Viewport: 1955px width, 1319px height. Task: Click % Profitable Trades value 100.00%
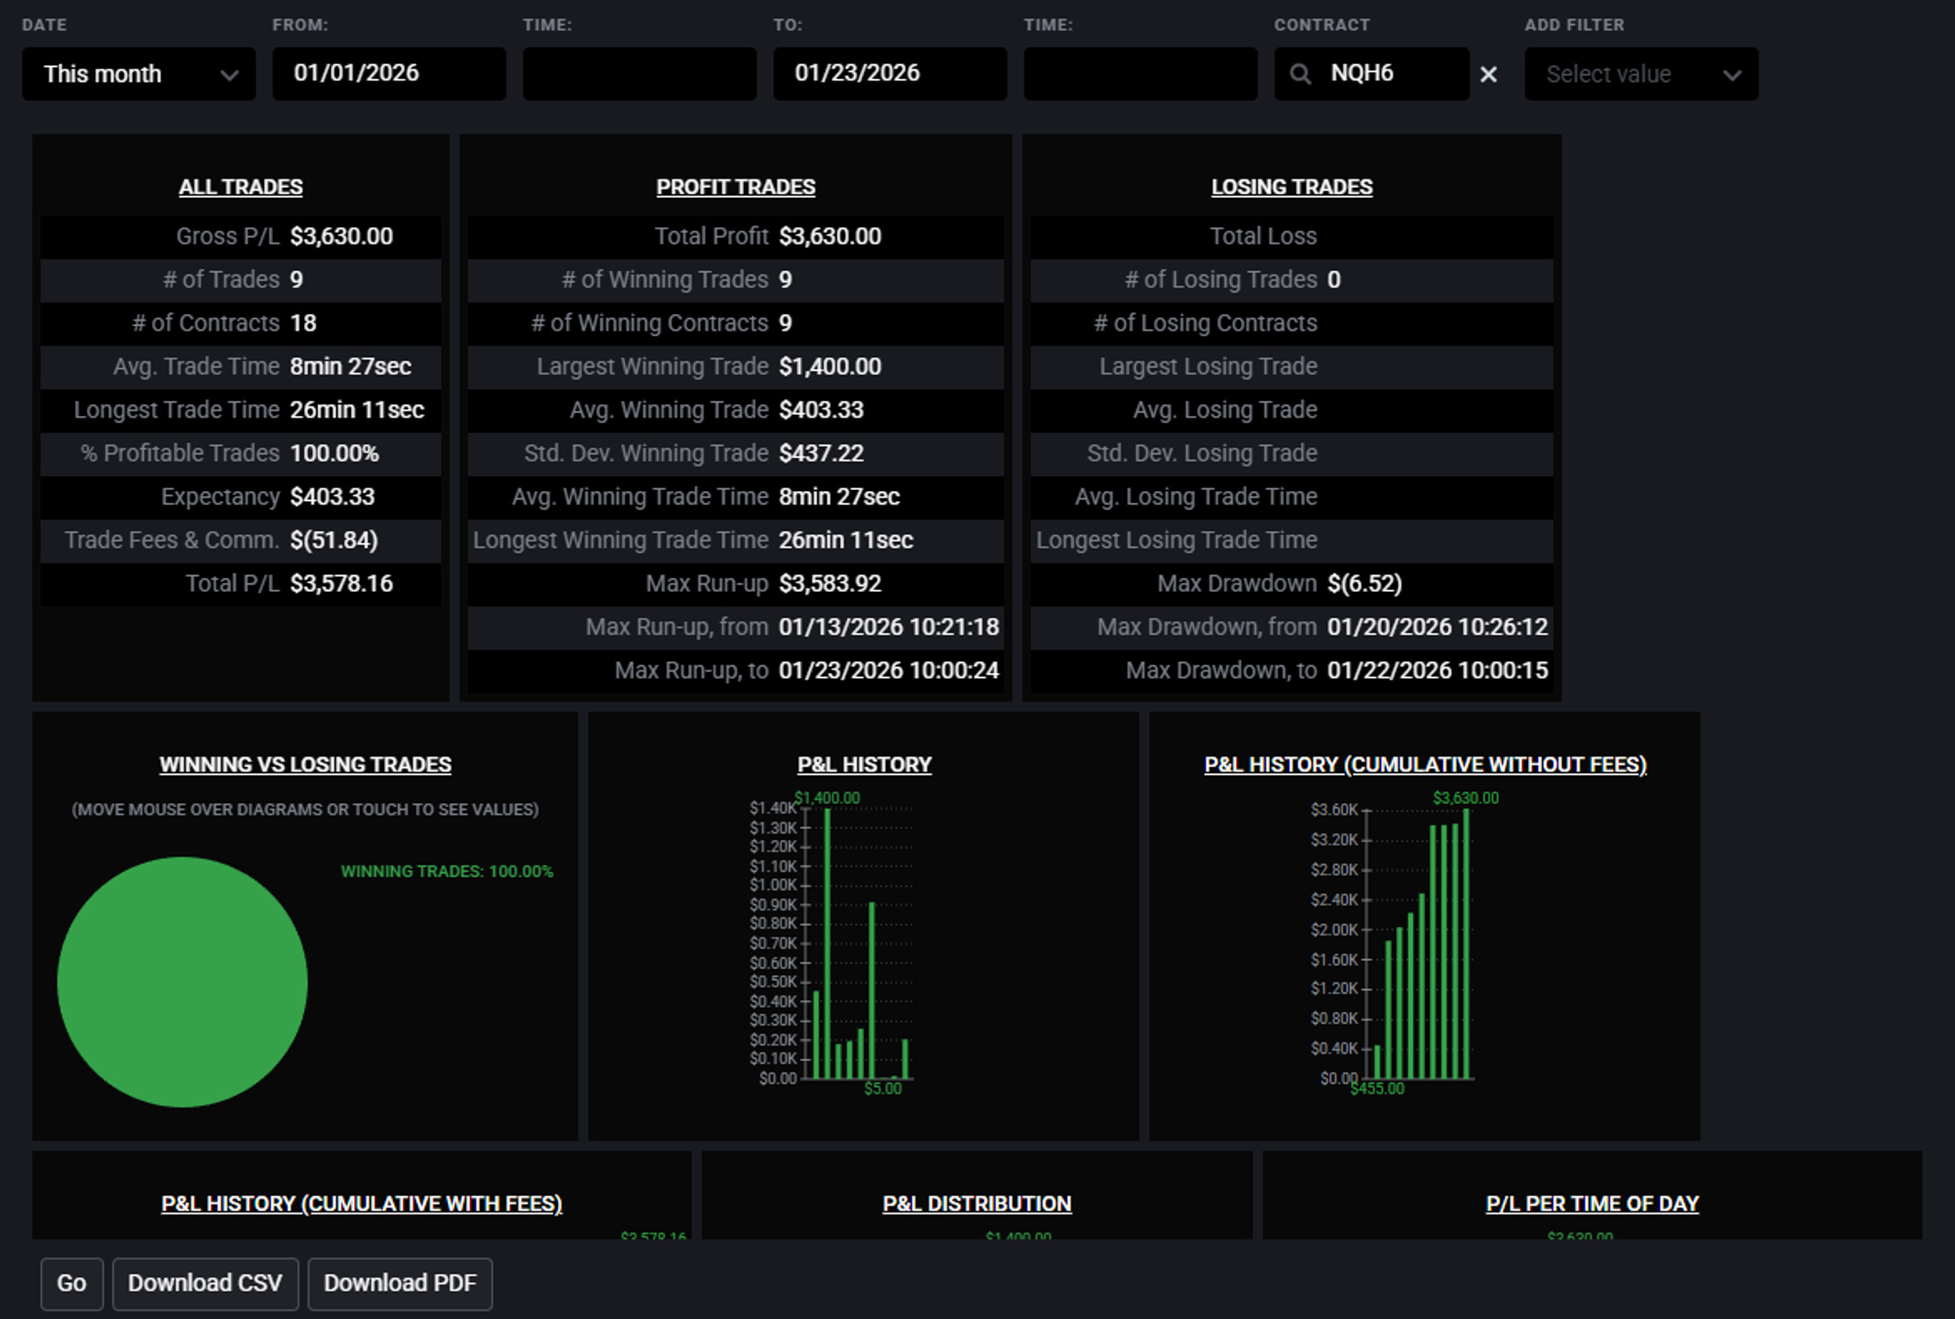click(334, 453)
